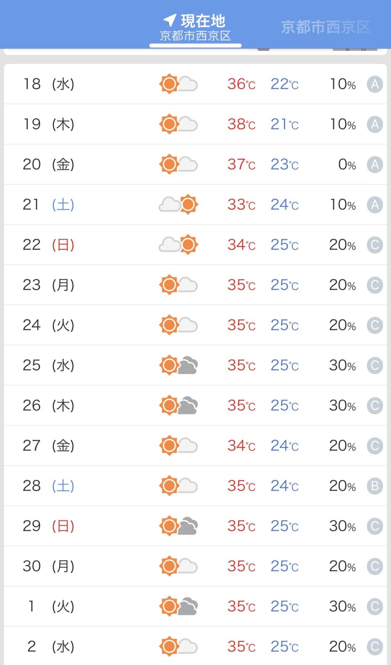The image size is (391, 665).
Task: Tap the cloudy-then-sunny icon for the 21st
Action: 178,204
